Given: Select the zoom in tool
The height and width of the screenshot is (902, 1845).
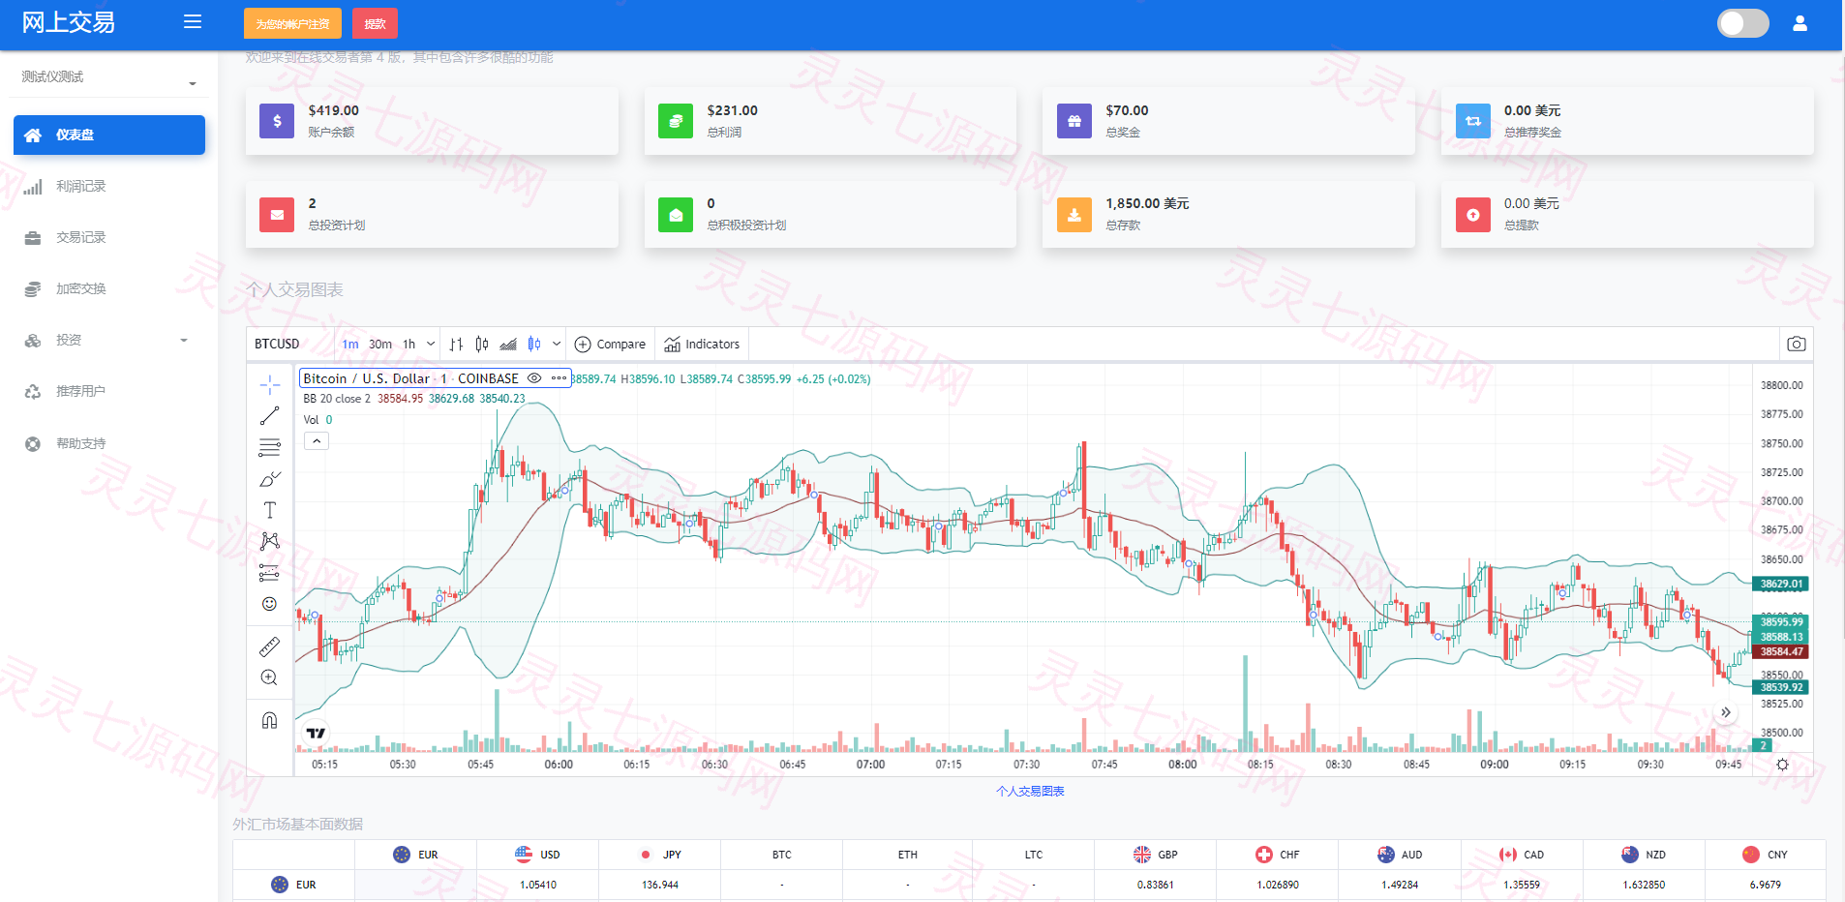Looking at the screenshot, I should (x=269, y=677).
